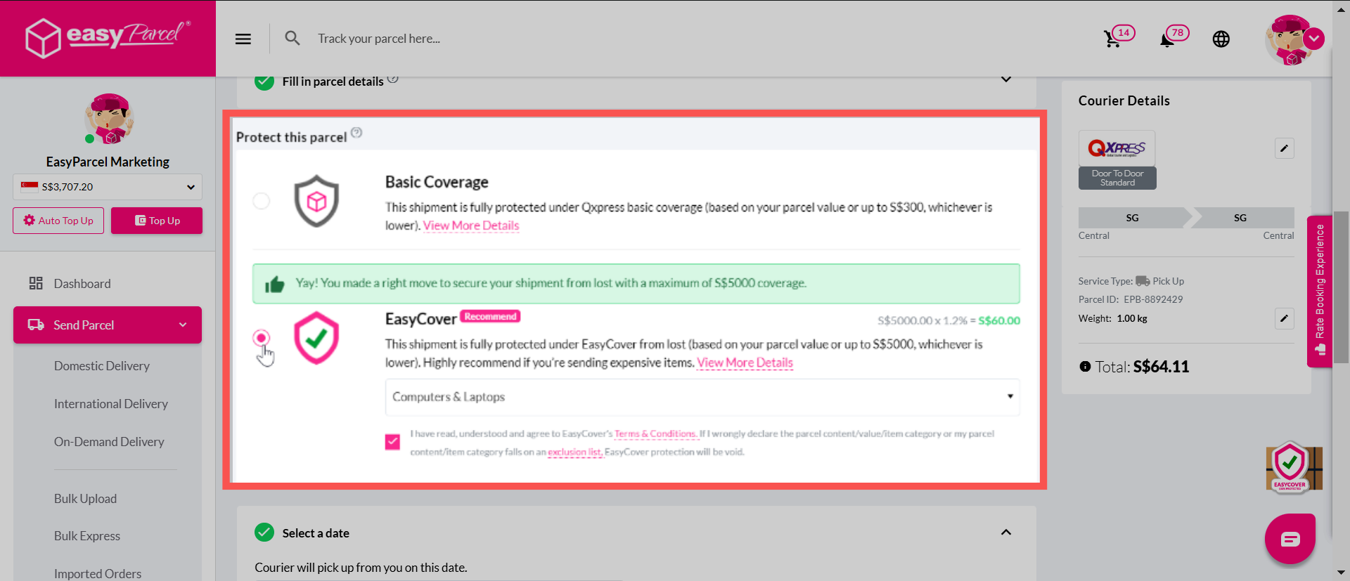Open the hamburger menu
The image size is (1350, 581).
[243, 39]
